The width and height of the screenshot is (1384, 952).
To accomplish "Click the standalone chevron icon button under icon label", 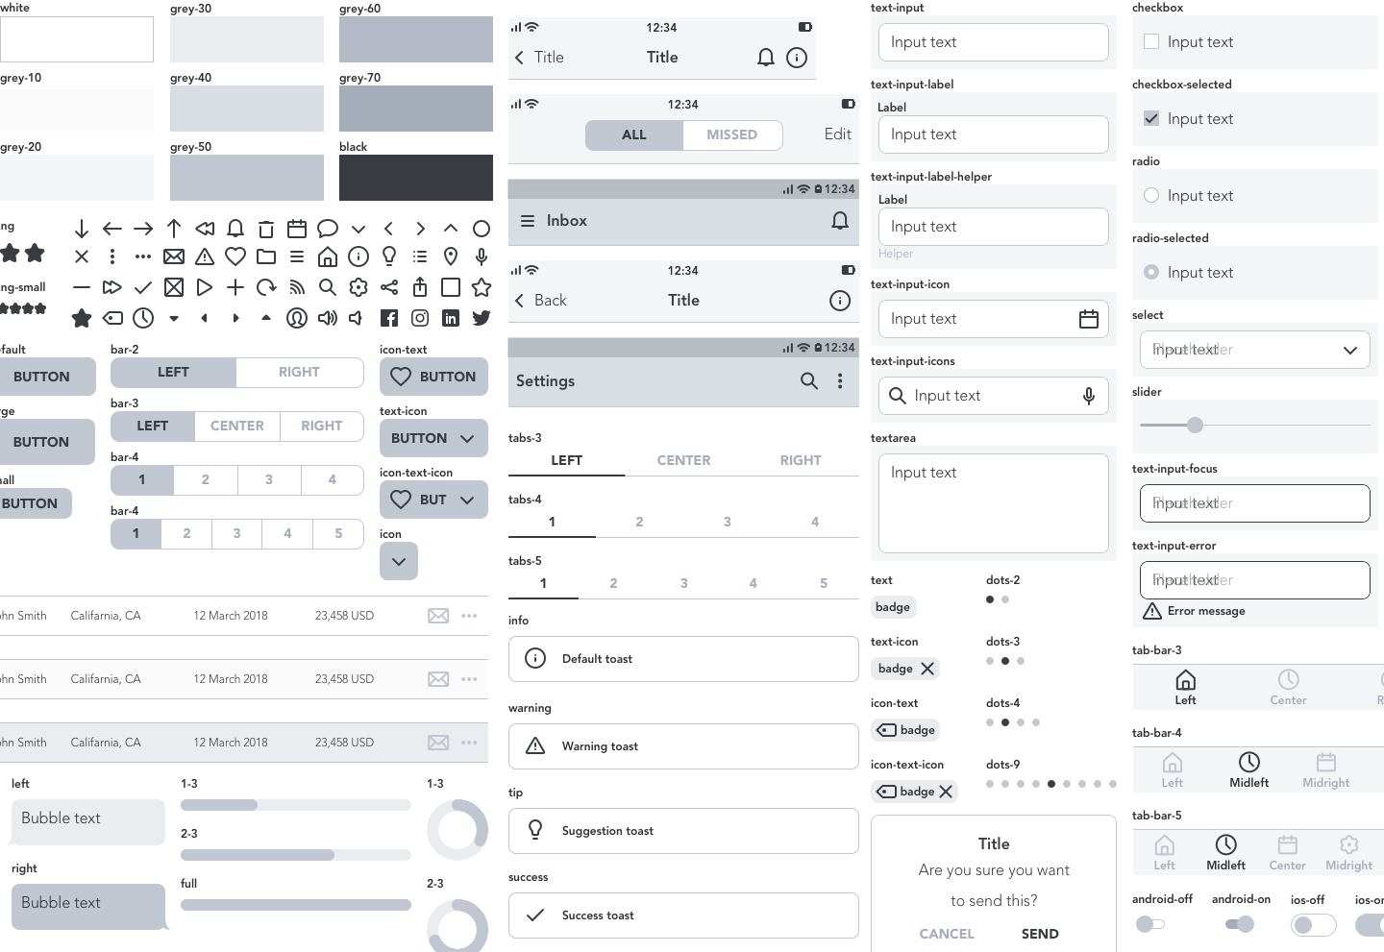I will (x=399, y=561).
